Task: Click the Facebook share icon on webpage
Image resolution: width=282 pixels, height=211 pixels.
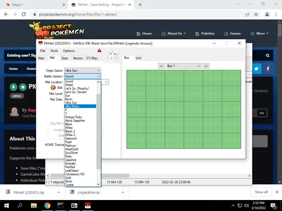Action: pyautogui.click(x=268, y=68)
